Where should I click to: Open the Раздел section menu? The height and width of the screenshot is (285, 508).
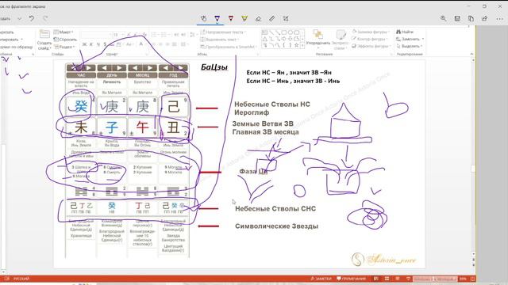tap(63, 47)
